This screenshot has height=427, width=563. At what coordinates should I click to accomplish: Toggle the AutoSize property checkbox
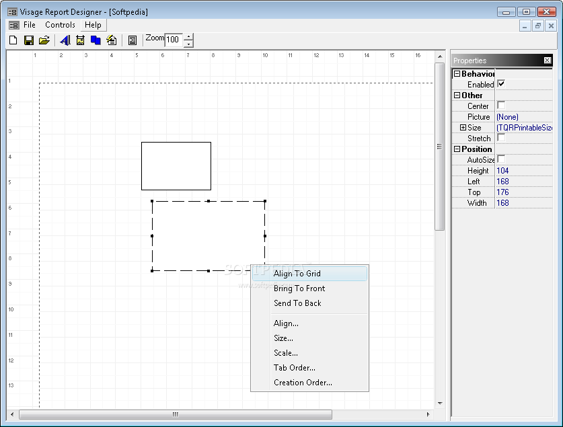(501, 159)
